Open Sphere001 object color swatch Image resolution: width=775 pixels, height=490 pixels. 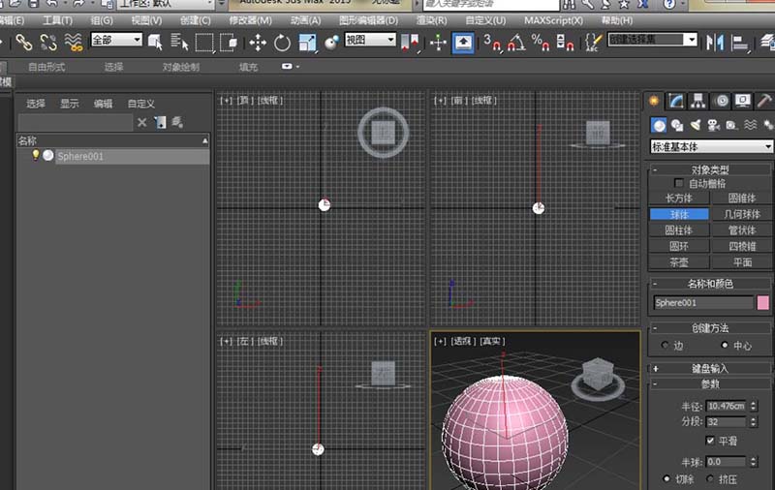762,302
